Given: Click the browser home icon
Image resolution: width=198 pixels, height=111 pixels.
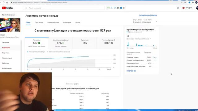Looking at the screenshot, I should (x=7, y=2).
